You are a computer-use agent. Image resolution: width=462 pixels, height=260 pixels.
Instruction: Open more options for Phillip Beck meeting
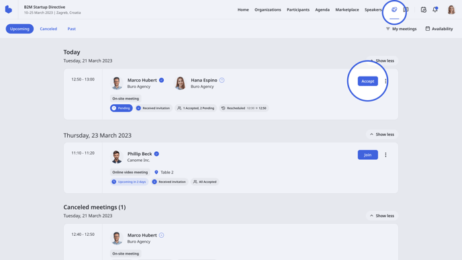(385, 155)
